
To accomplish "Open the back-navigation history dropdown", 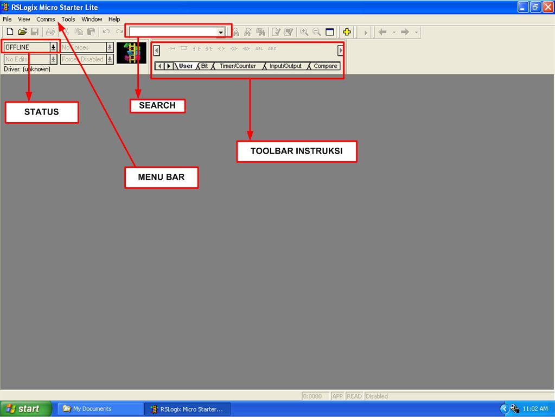I will point(394,32).
